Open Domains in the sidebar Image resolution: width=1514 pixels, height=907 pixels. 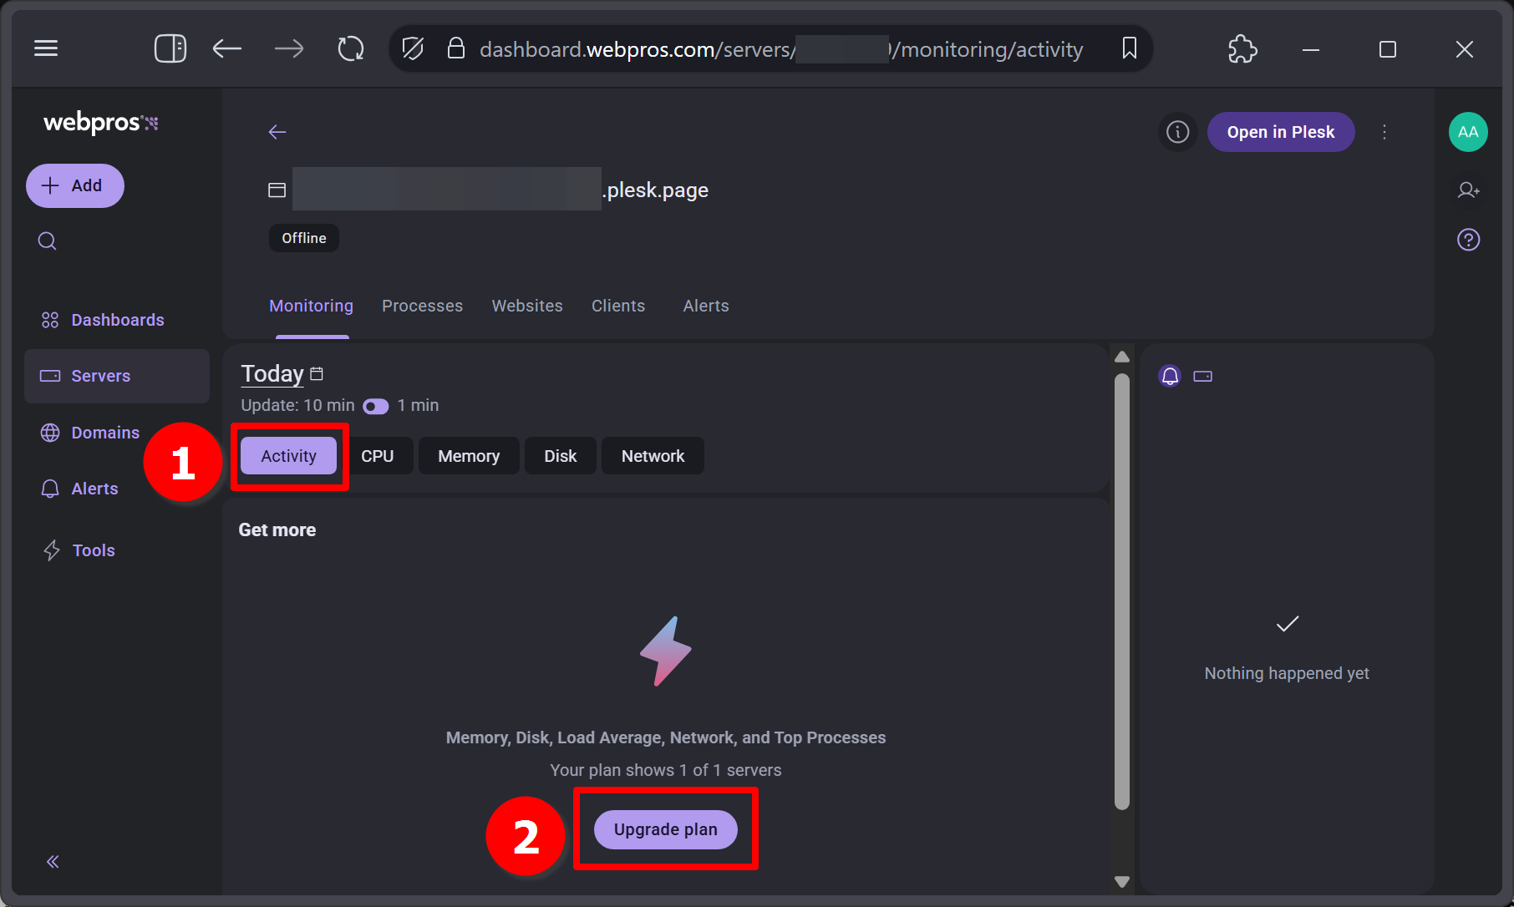(90, 433)
